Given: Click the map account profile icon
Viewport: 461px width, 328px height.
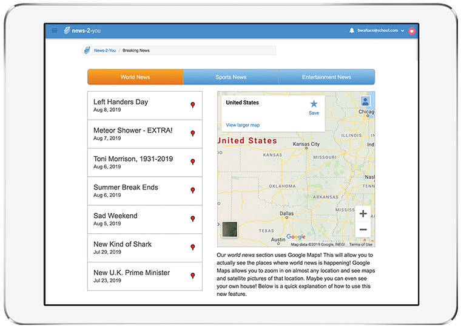Looking at the screenshot, I should tap(365, 101).
